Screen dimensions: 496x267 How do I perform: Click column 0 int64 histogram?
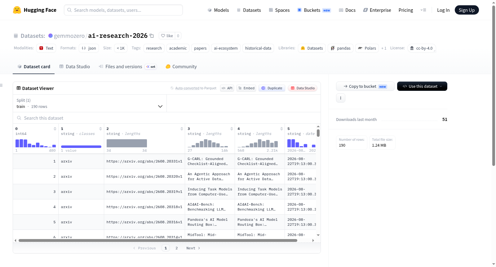36,143
